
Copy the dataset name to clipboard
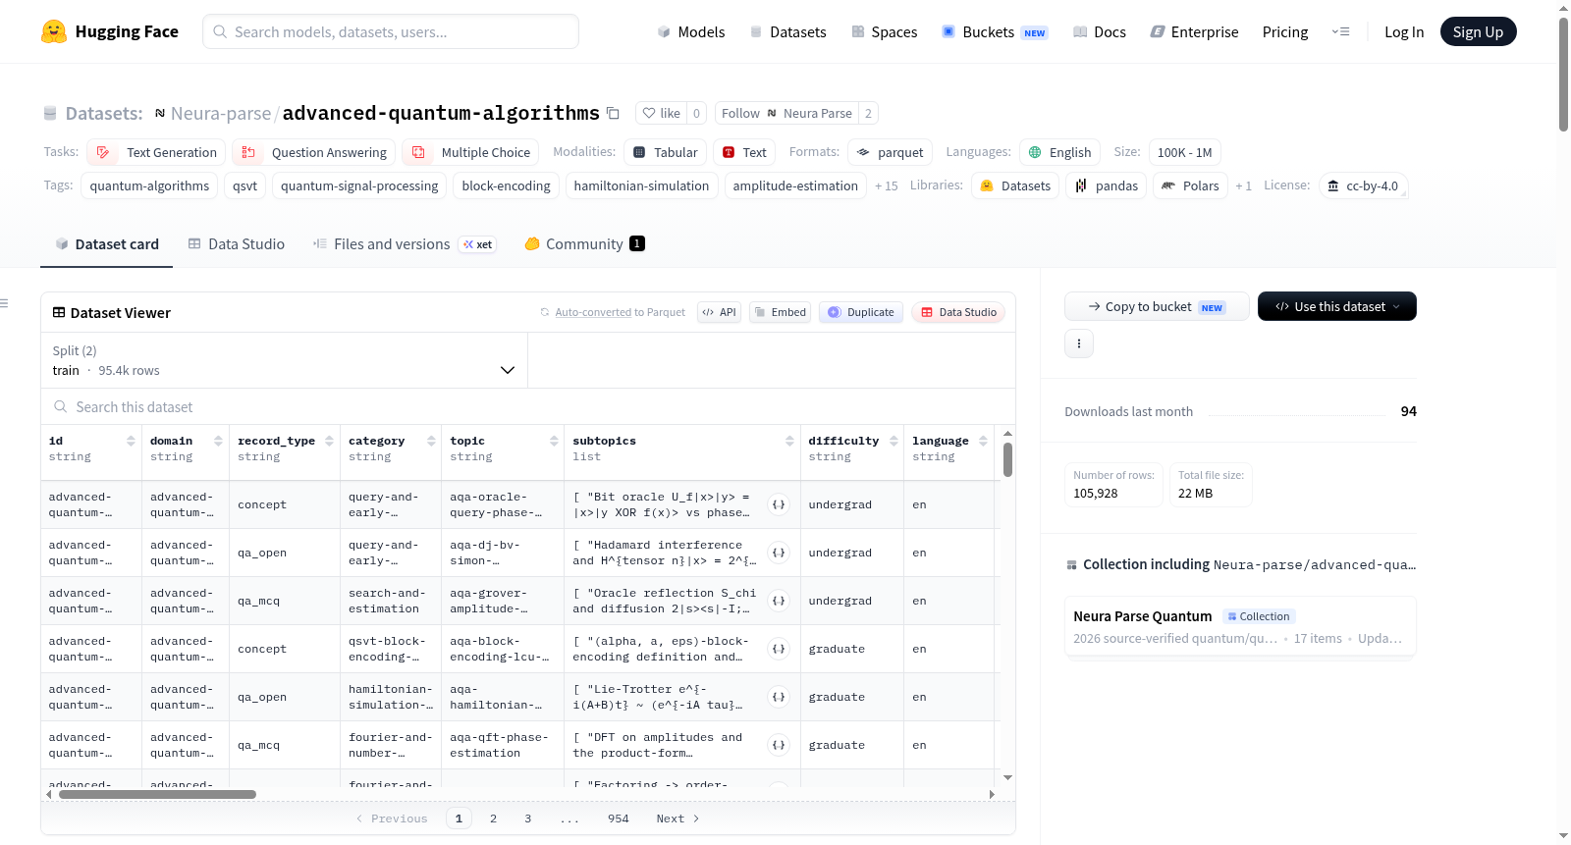click(613, 113)
